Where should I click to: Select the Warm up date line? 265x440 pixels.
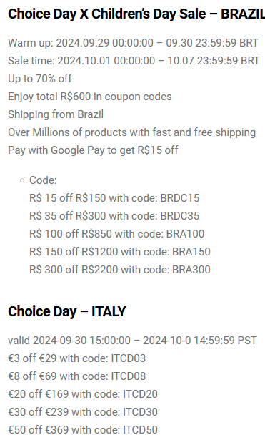point(133,43)
